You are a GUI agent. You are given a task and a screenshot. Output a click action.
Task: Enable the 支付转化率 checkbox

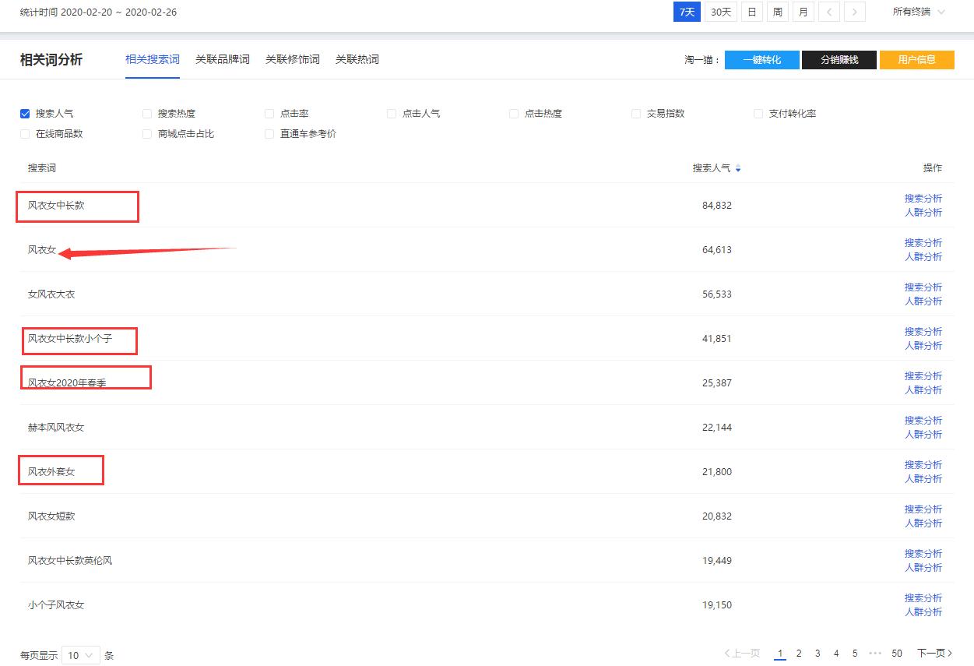(x=758, y=113)
